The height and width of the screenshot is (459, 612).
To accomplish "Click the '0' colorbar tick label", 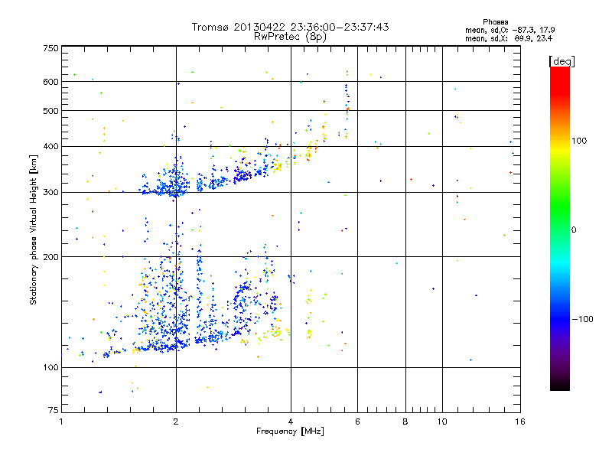I will tap(574, 230).
